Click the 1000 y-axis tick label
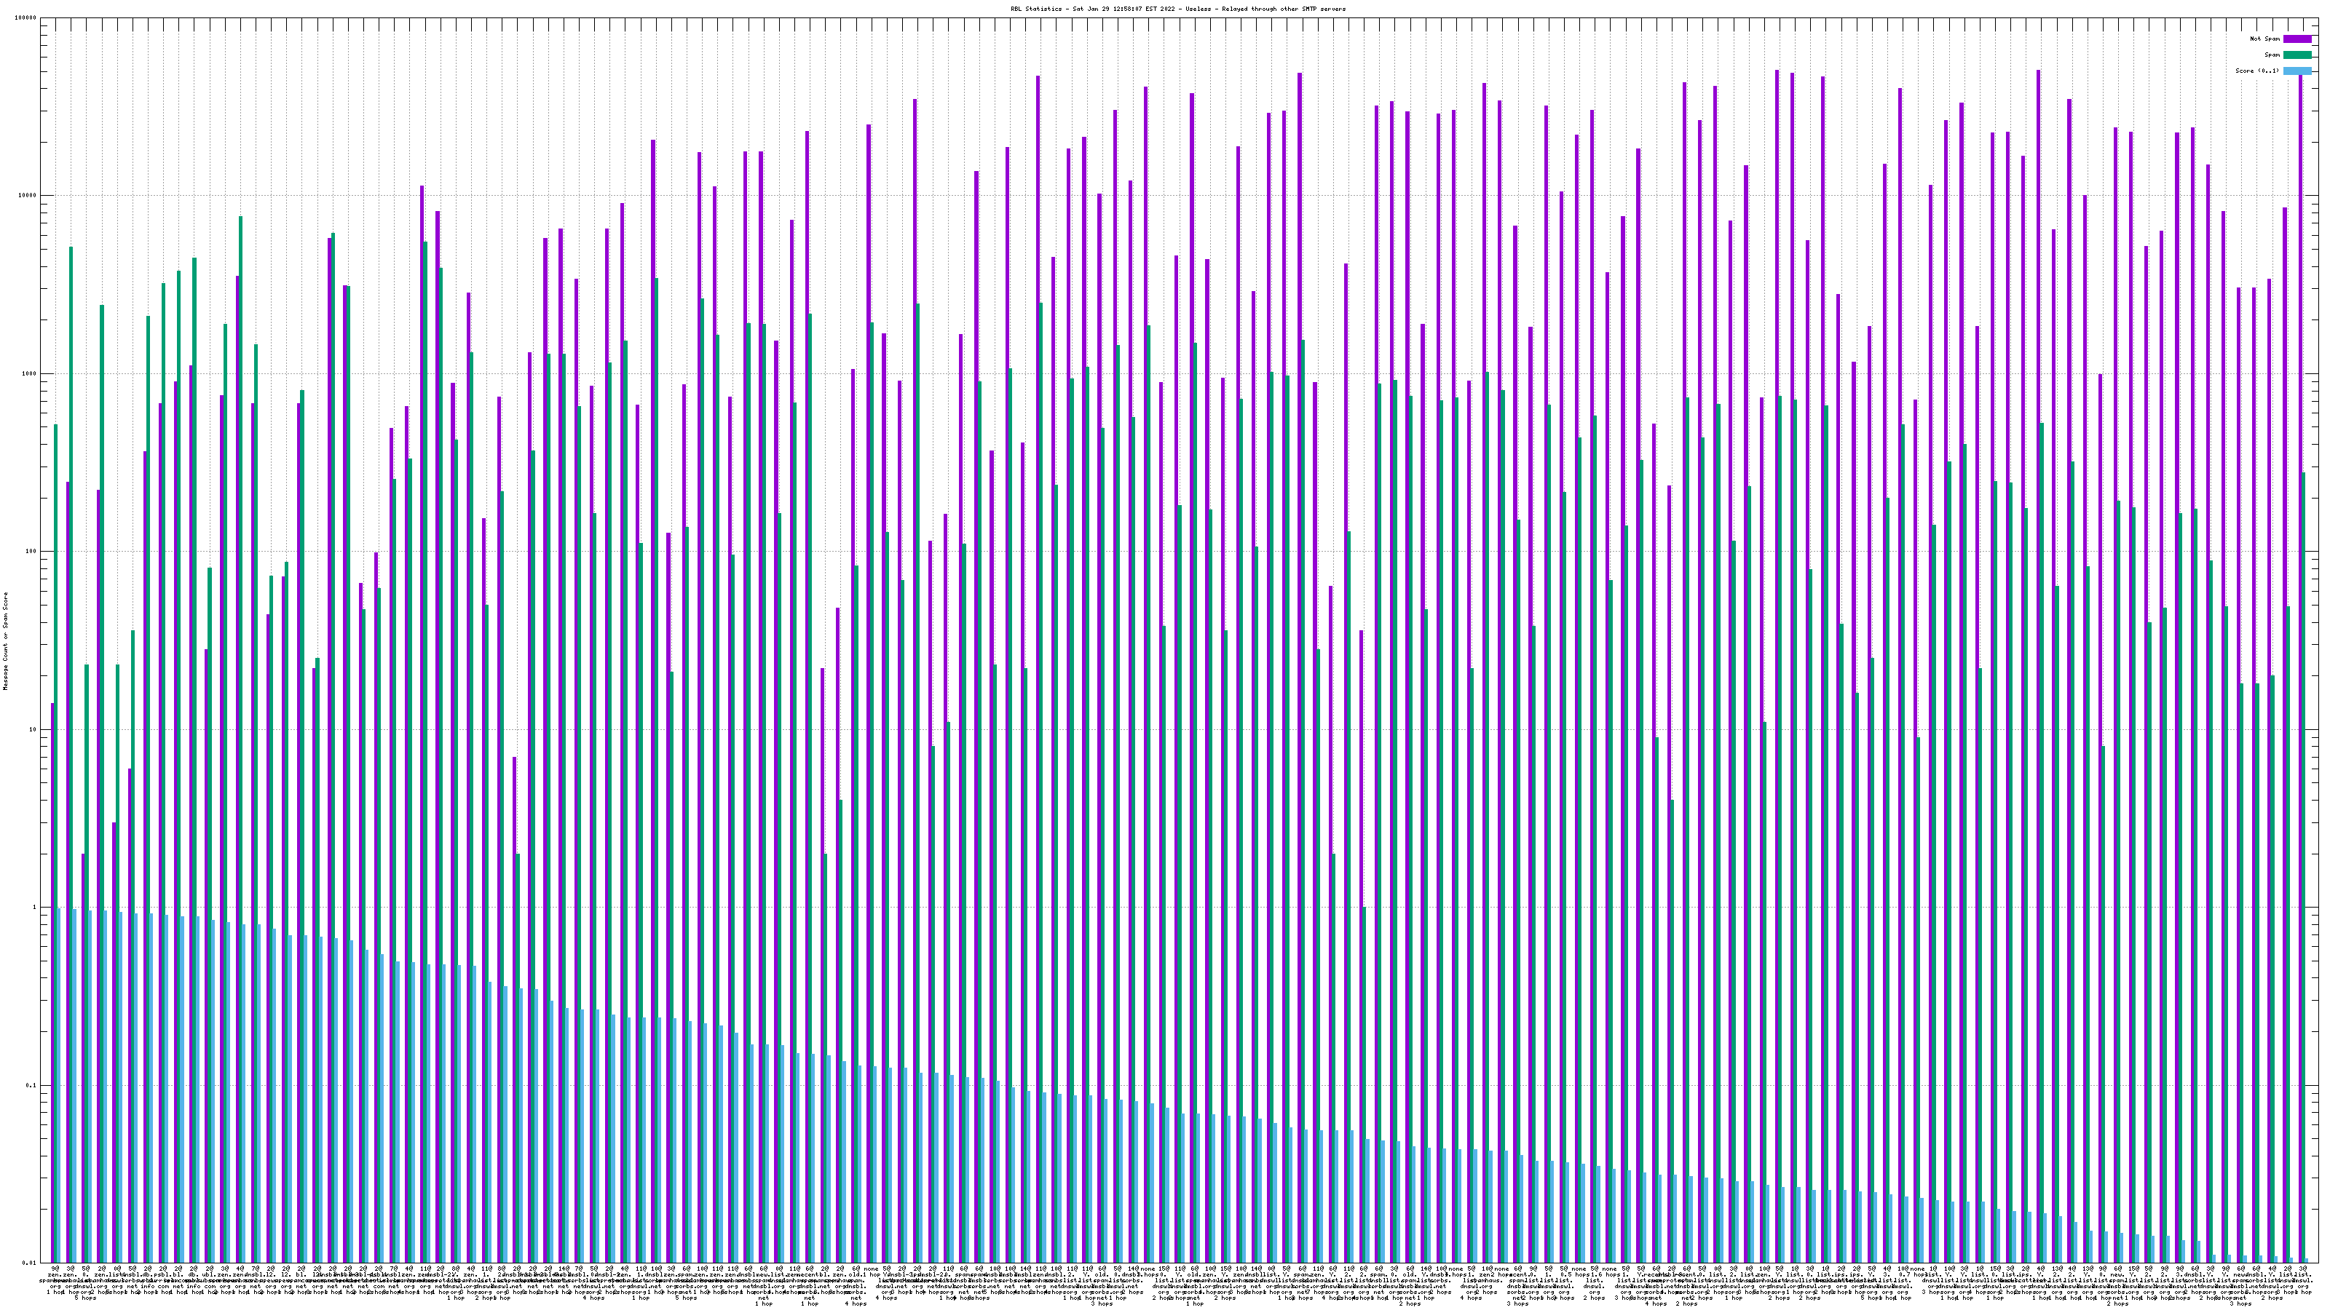The image size is (2330, 1310). [30, 374]
